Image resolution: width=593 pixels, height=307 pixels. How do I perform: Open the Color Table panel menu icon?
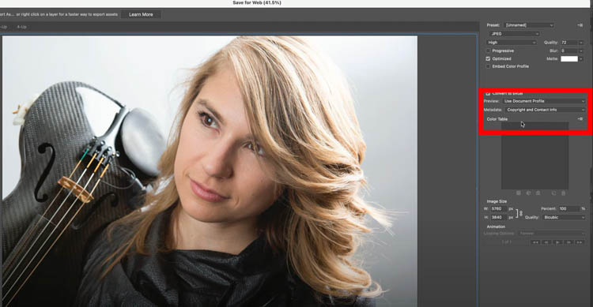[x=580, y=119]
